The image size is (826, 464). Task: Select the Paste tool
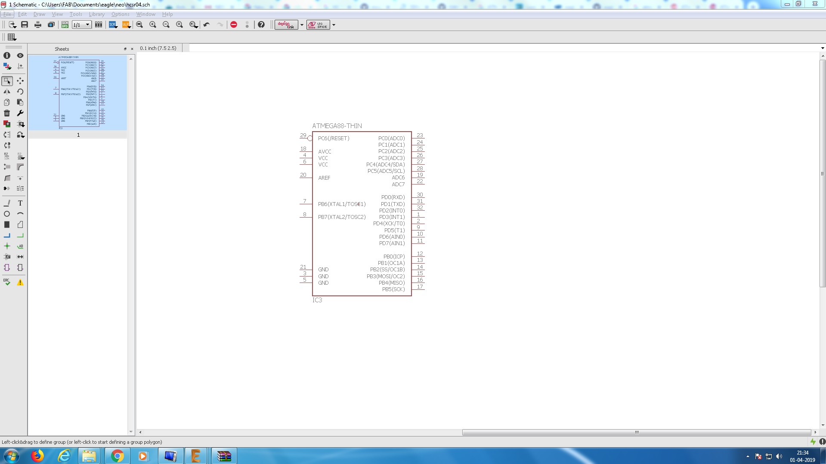coord(20,102)
